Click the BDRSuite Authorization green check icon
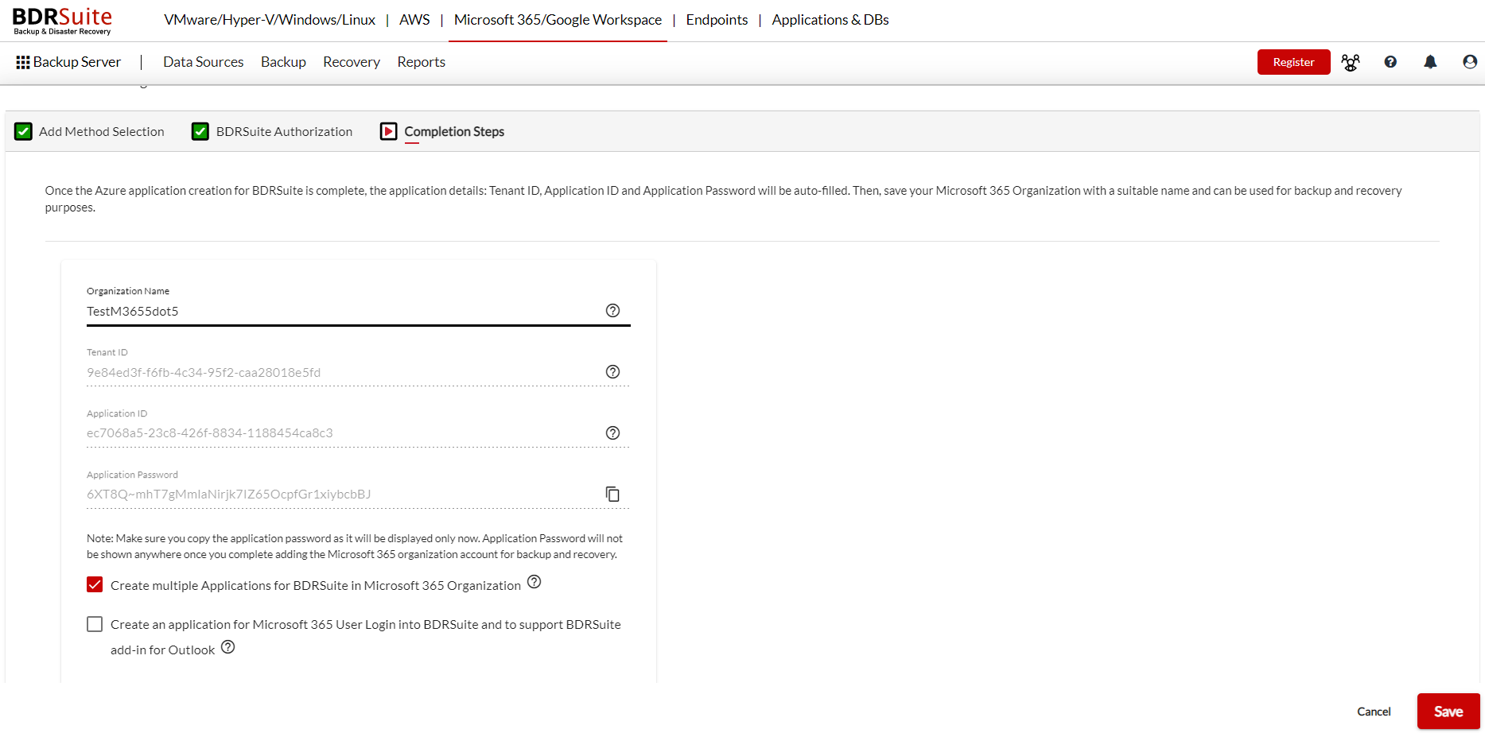Viewport: 1485px width, 733px height. point(200,131)
